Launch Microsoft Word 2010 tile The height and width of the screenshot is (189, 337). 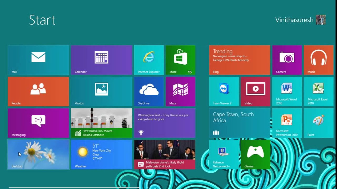pos(287,92)
